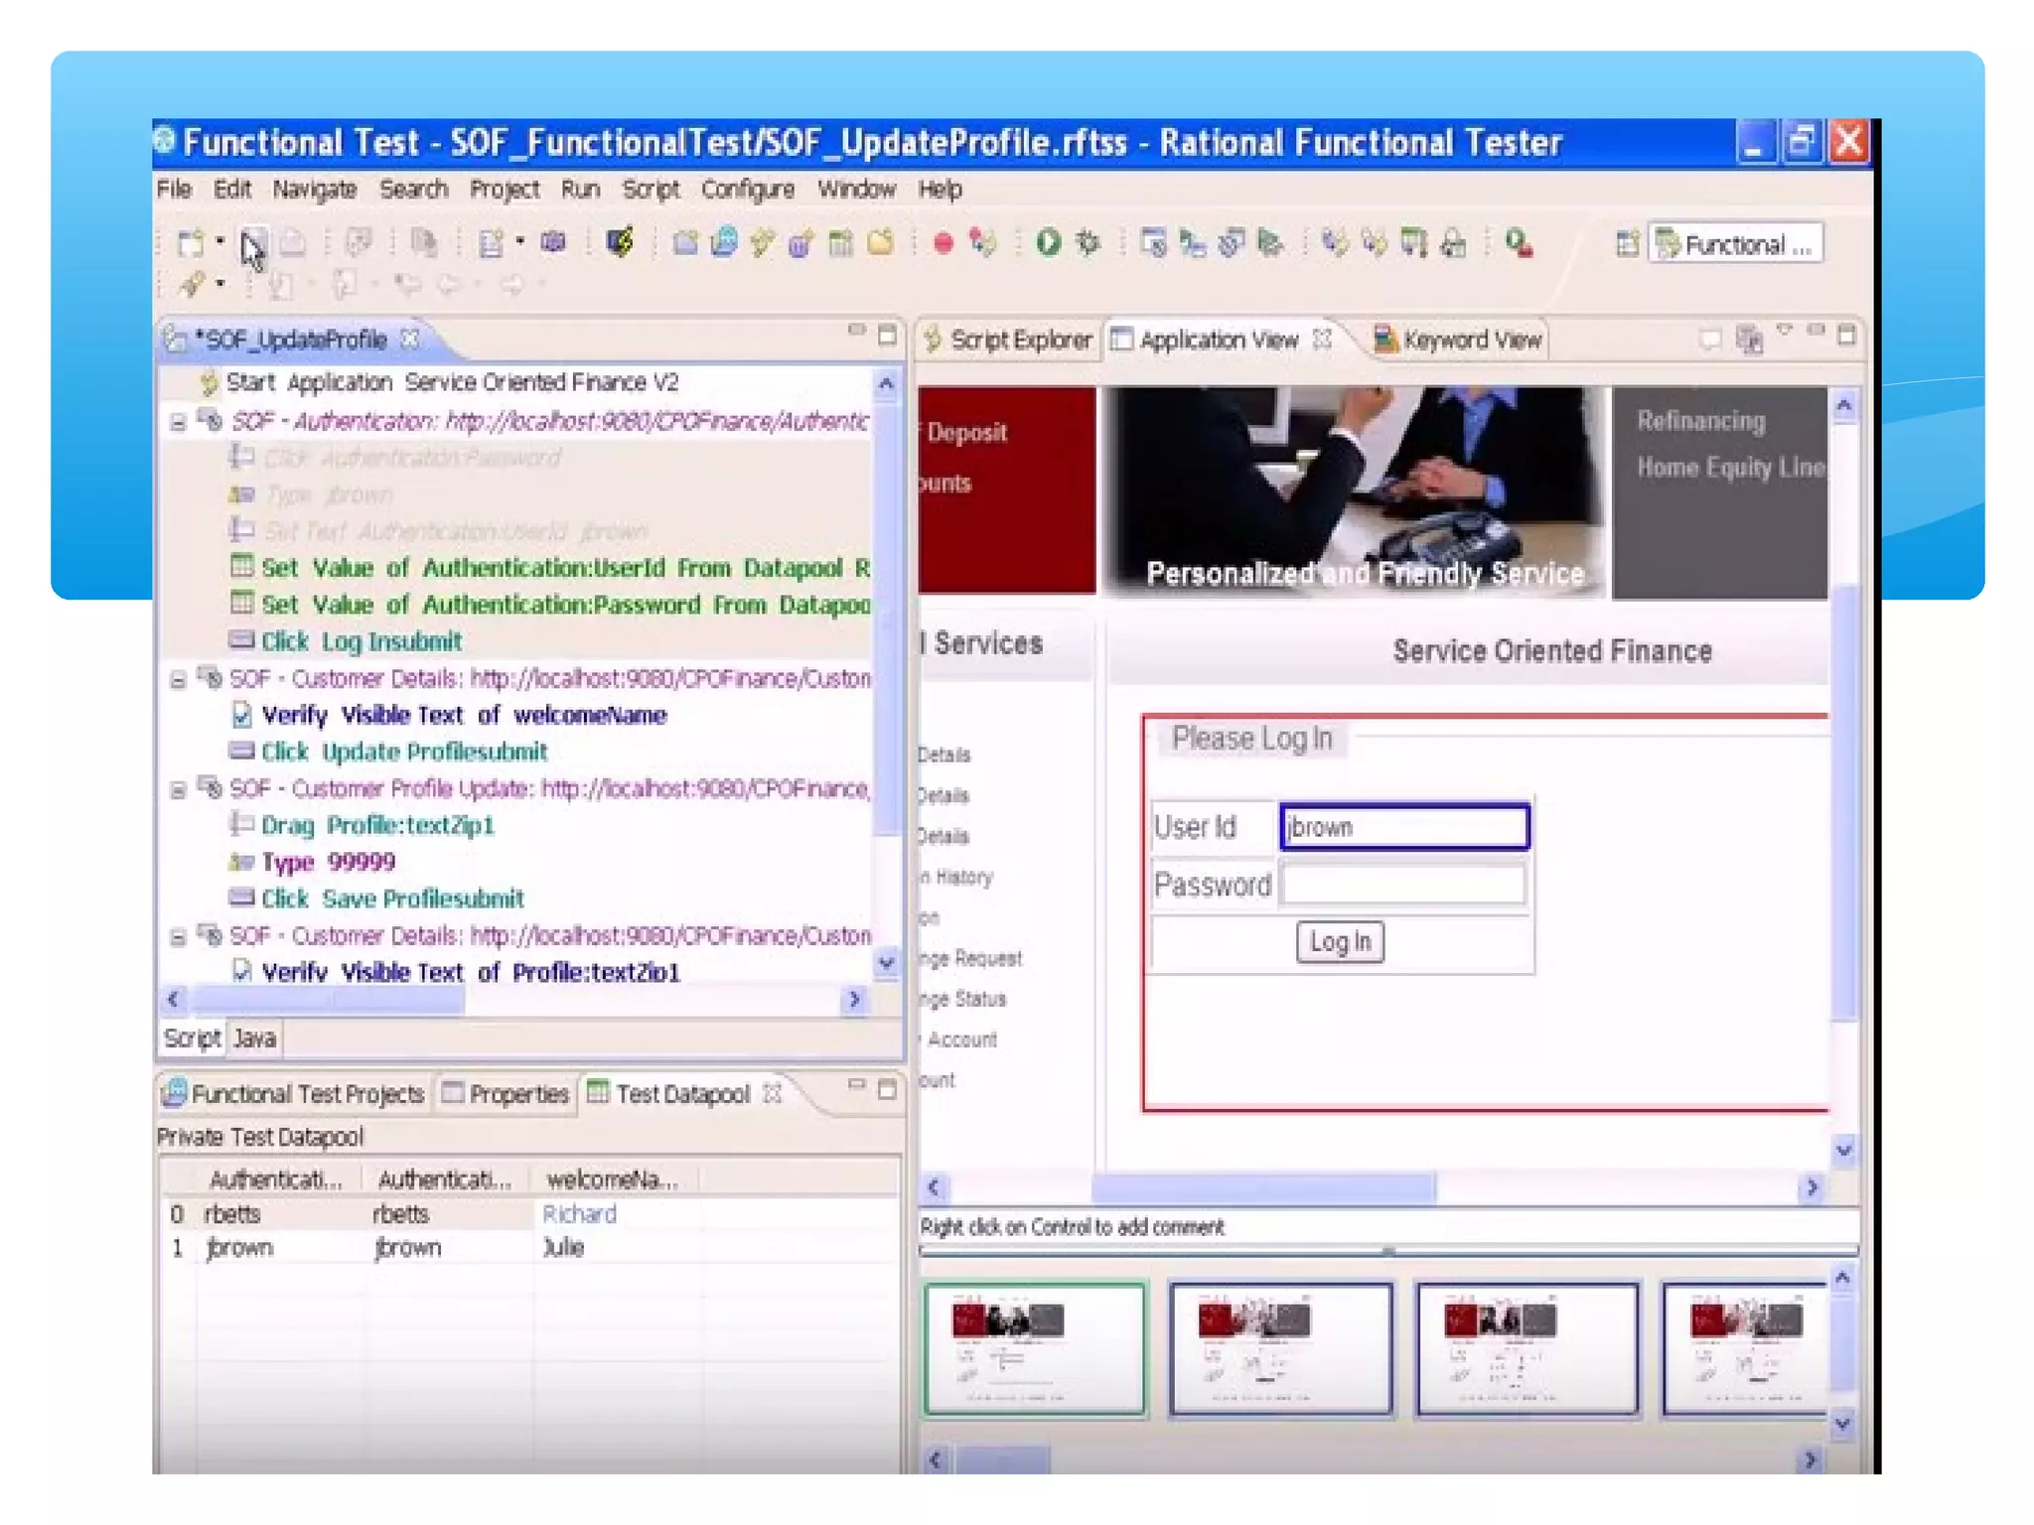Click the green Run script toolbar icon
2034x1525 pixels.
(1048, 243)
